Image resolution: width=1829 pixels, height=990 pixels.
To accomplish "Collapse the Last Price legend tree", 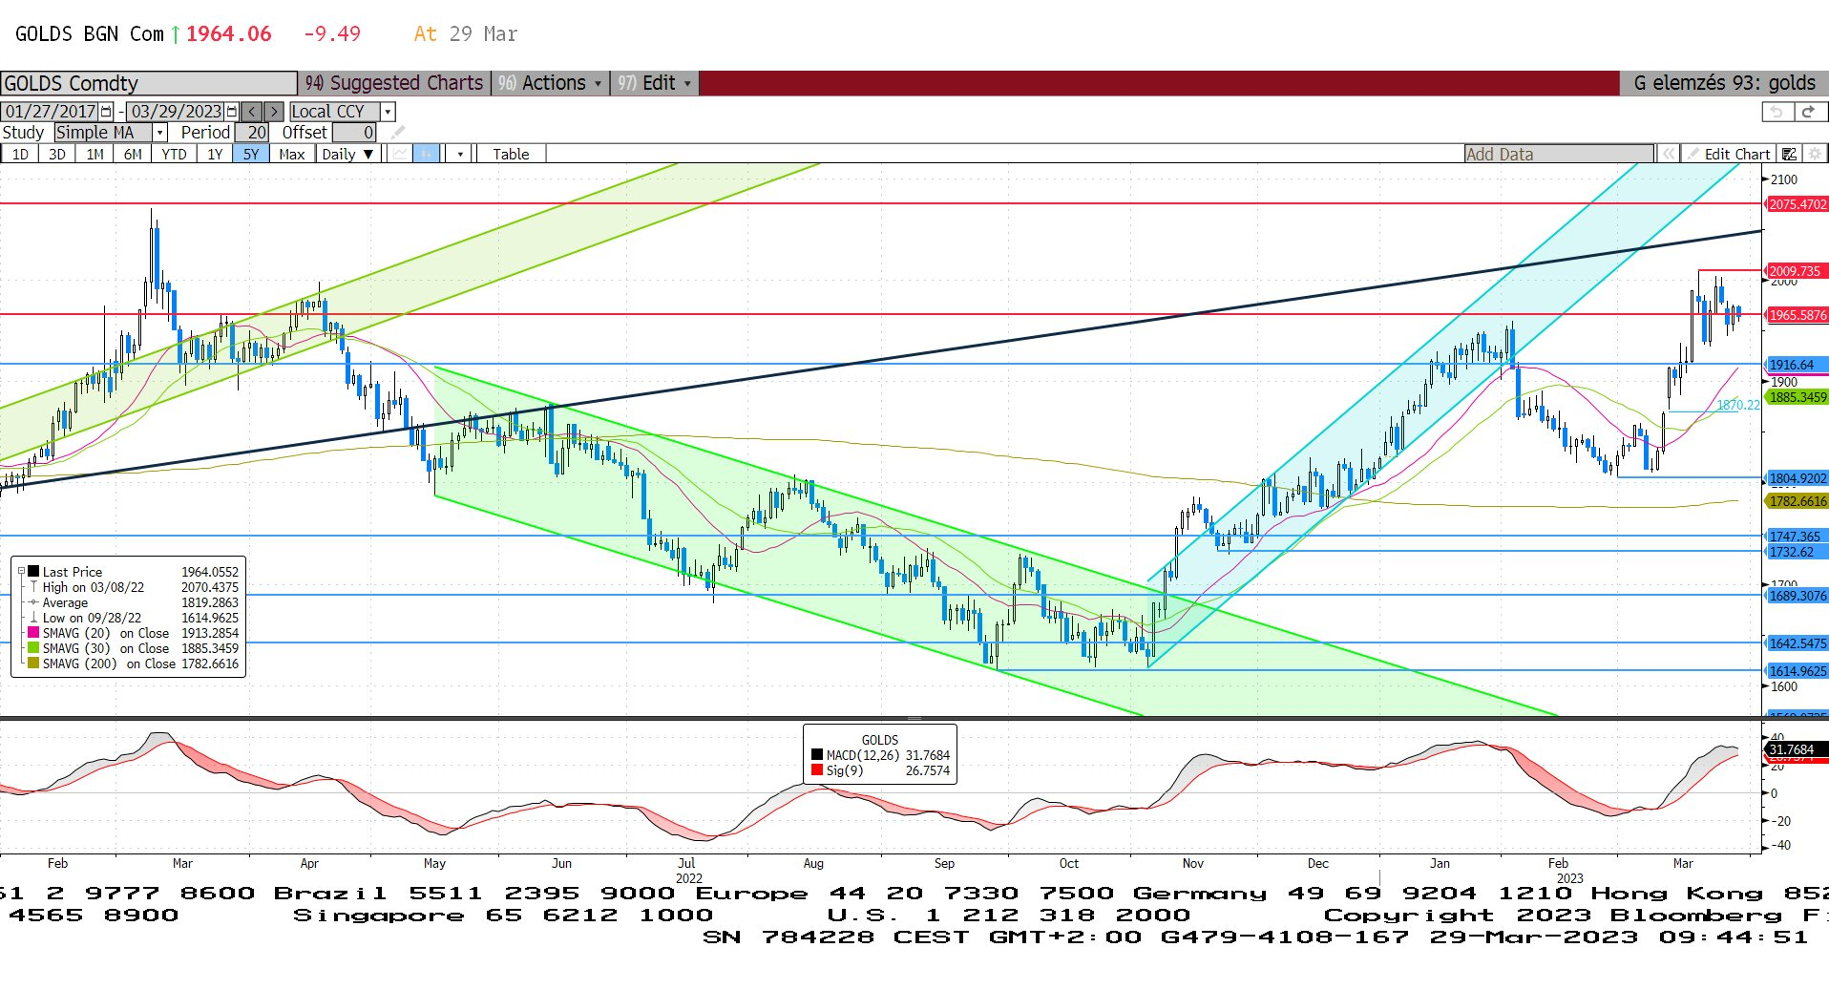I will click(x=21, y=571).
